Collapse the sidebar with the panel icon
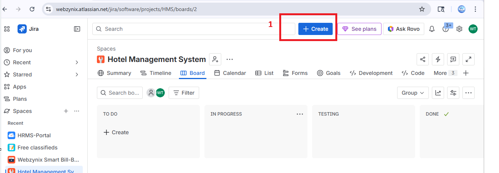The height and width of the screenshot is (173, 499). pos(77,29)
